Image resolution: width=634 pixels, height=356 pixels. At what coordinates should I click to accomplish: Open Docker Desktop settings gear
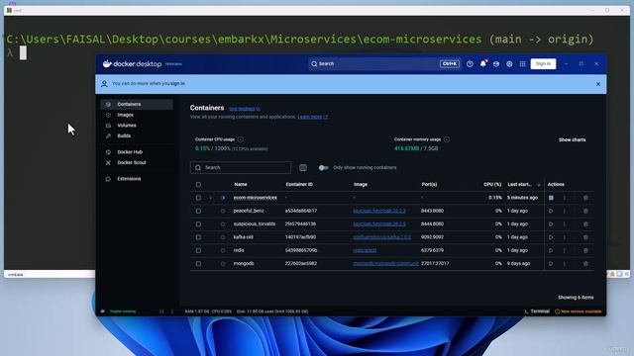coord(509,63)
